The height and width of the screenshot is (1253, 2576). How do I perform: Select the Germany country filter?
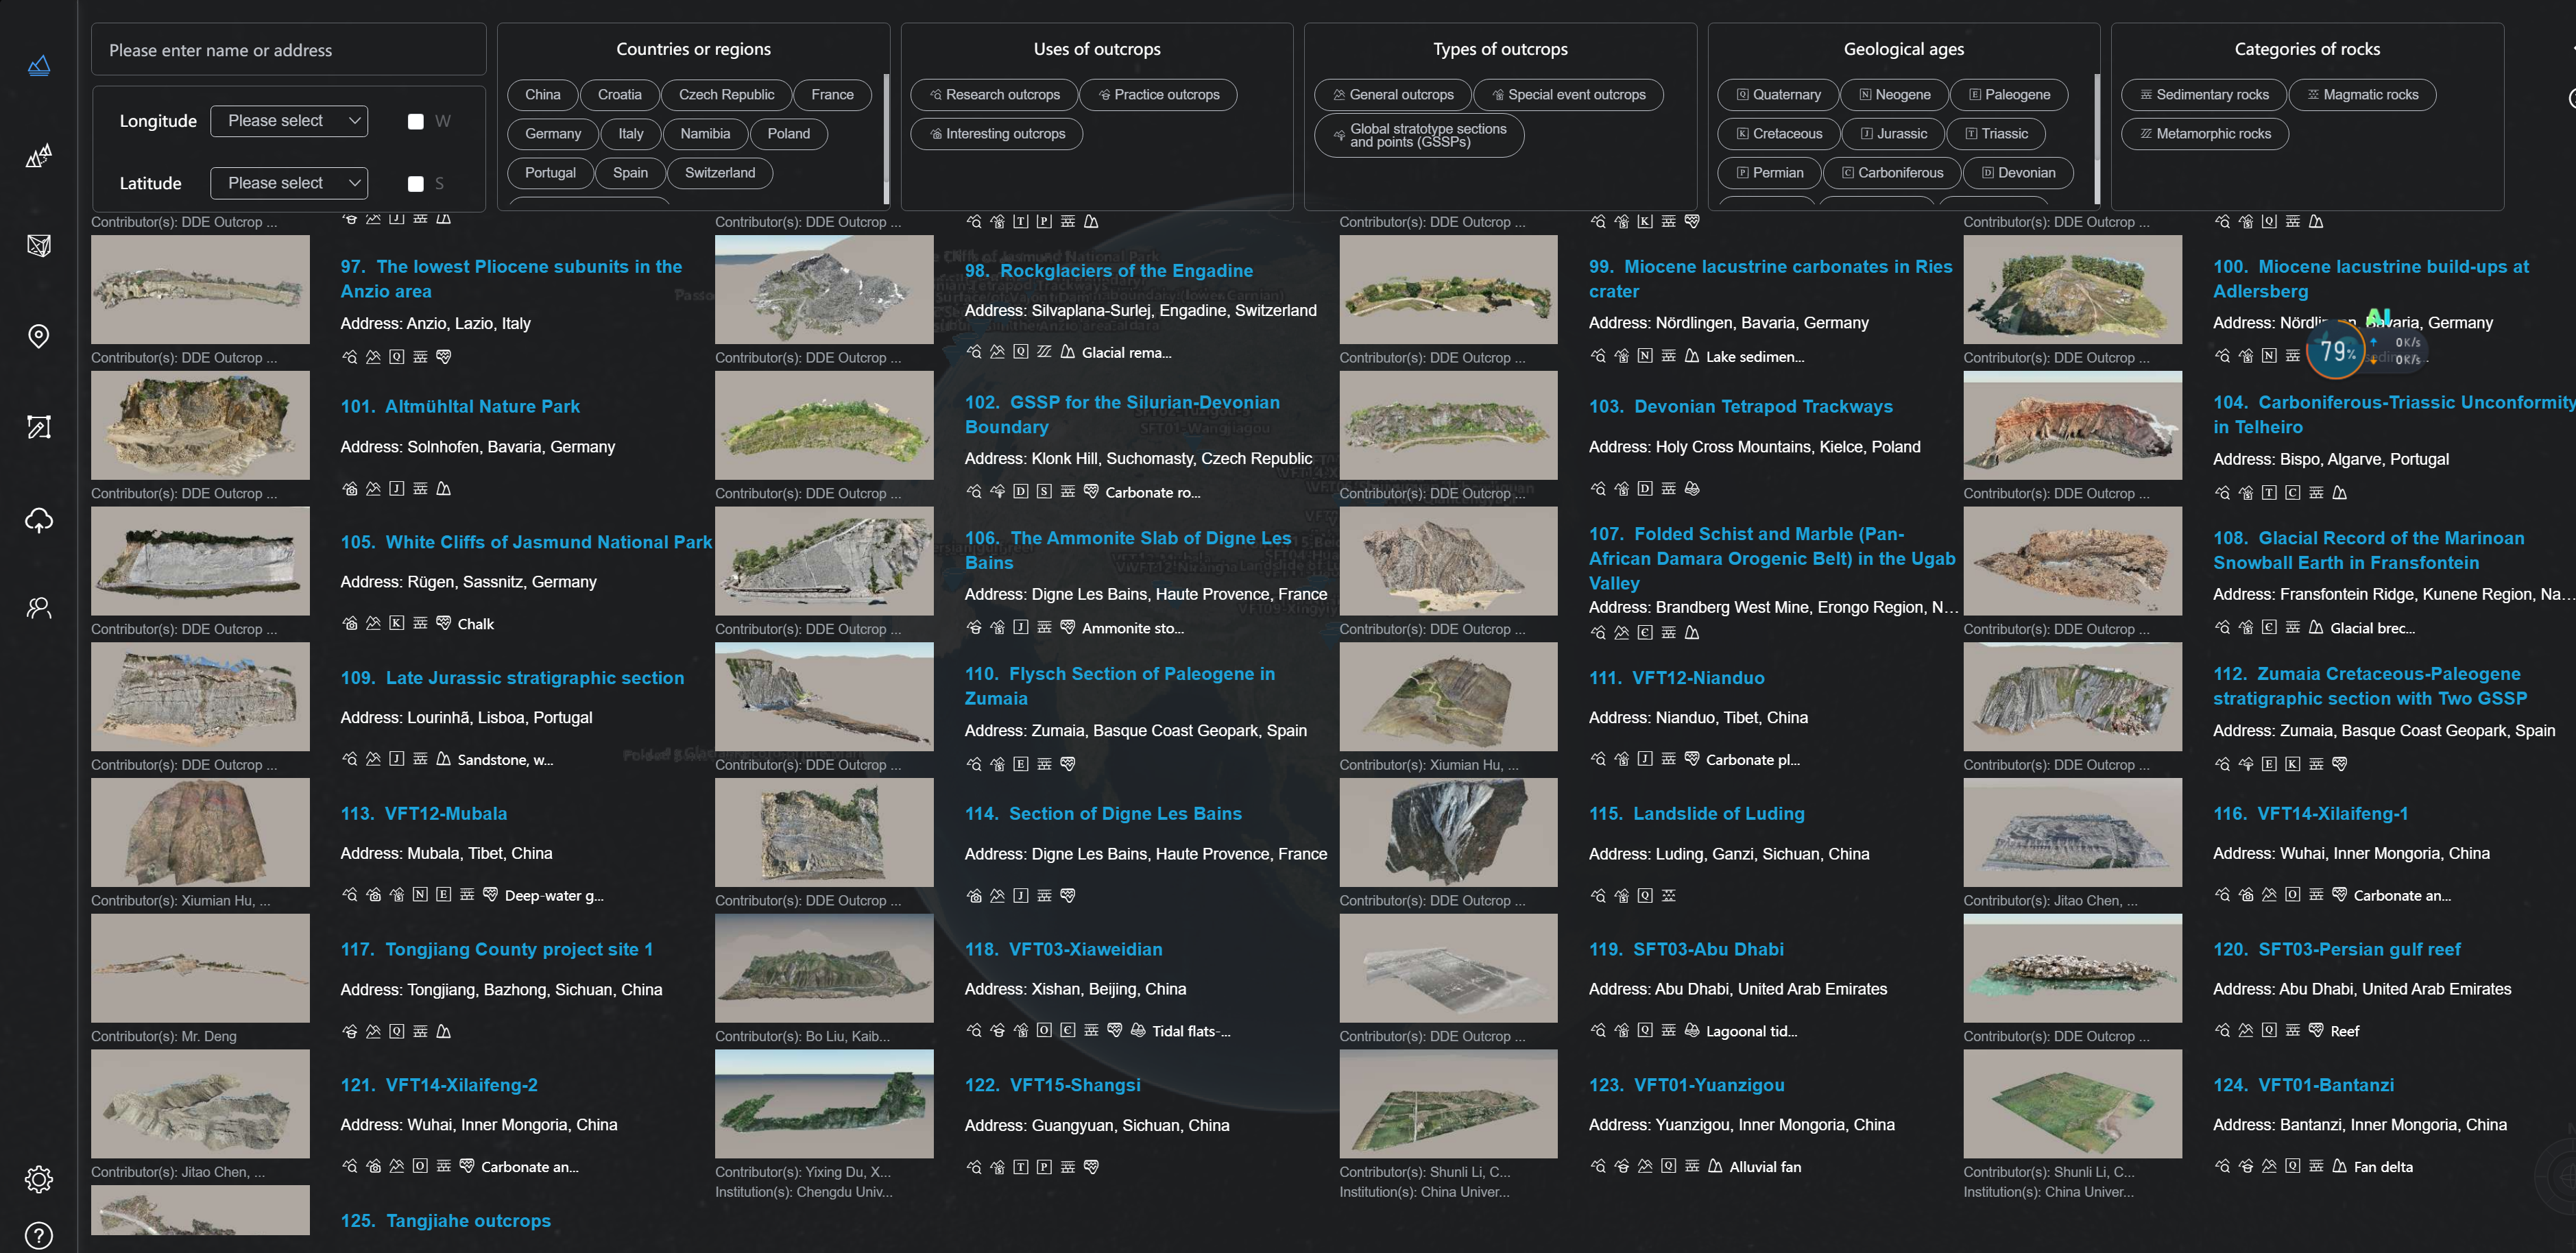pos(552,134)
